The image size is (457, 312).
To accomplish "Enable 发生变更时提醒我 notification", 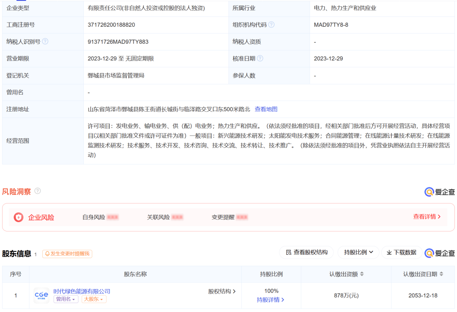I will pos(67,254).
